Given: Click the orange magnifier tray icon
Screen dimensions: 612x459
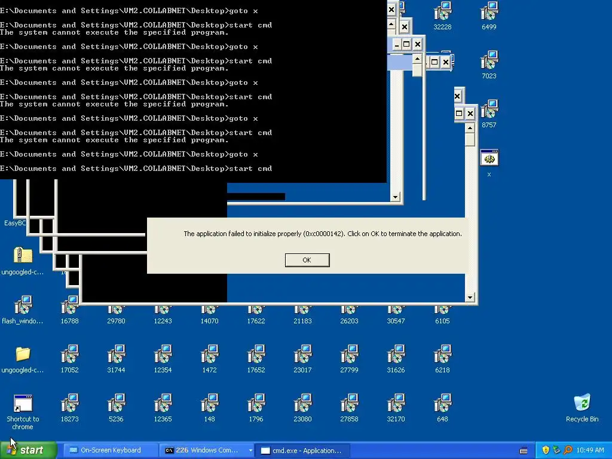Looking at the screenshot, I should pos(568,450).
